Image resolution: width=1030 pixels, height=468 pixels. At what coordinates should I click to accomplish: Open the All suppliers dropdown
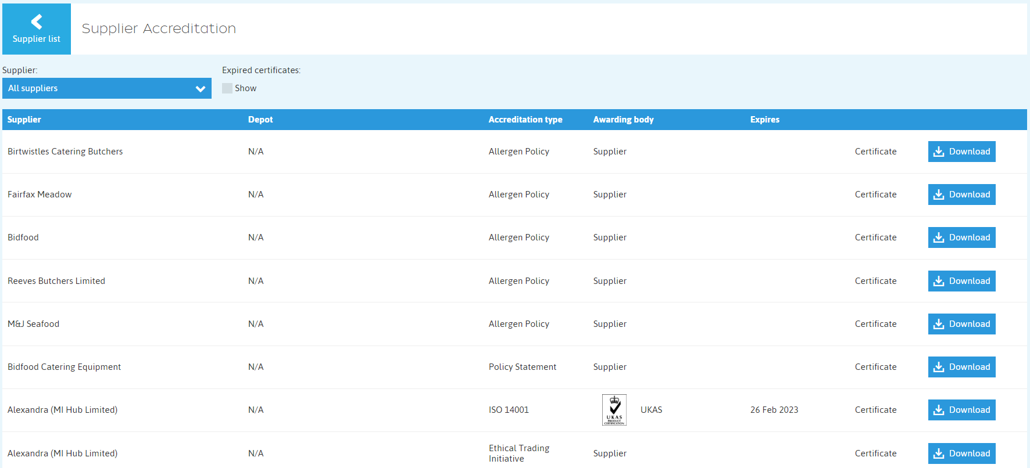[107, 88]
